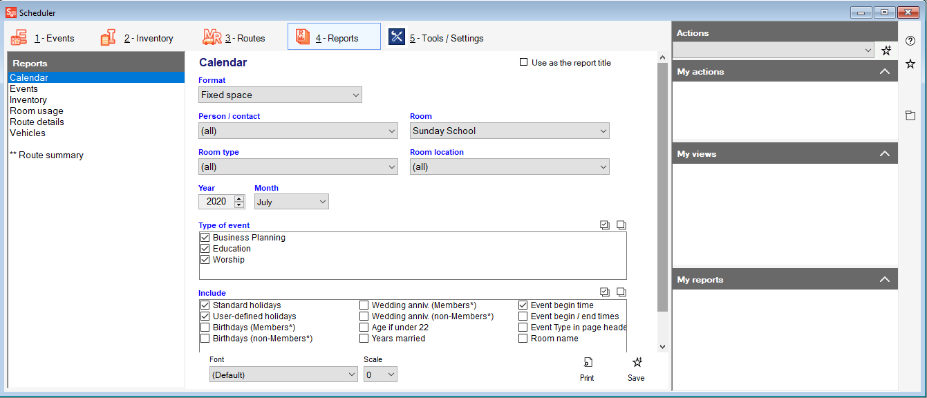The height and width of the screenshot is (398, 927).
Task: Click the Save star icon
Action: (636, 362)
